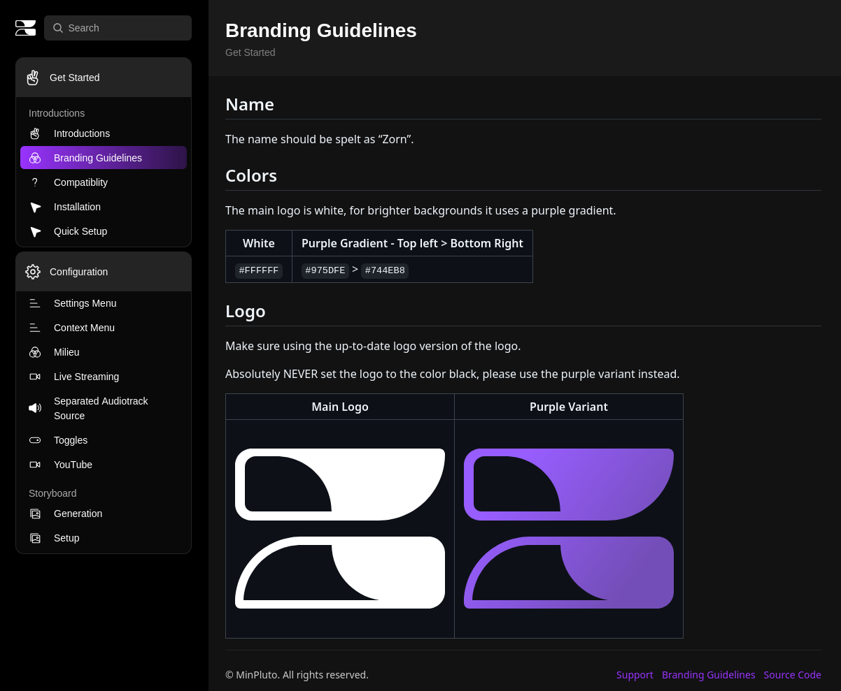Focus the Search input field
Screen dimensions: 841x691
point(126,28)
